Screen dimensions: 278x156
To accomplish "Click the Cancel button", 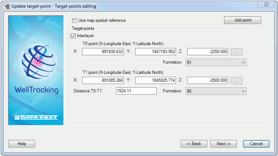I will coord(256,144).
